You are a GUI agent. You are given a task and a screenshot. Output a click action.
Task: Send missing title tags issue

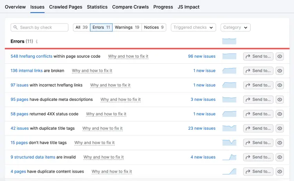coord(258,143)
